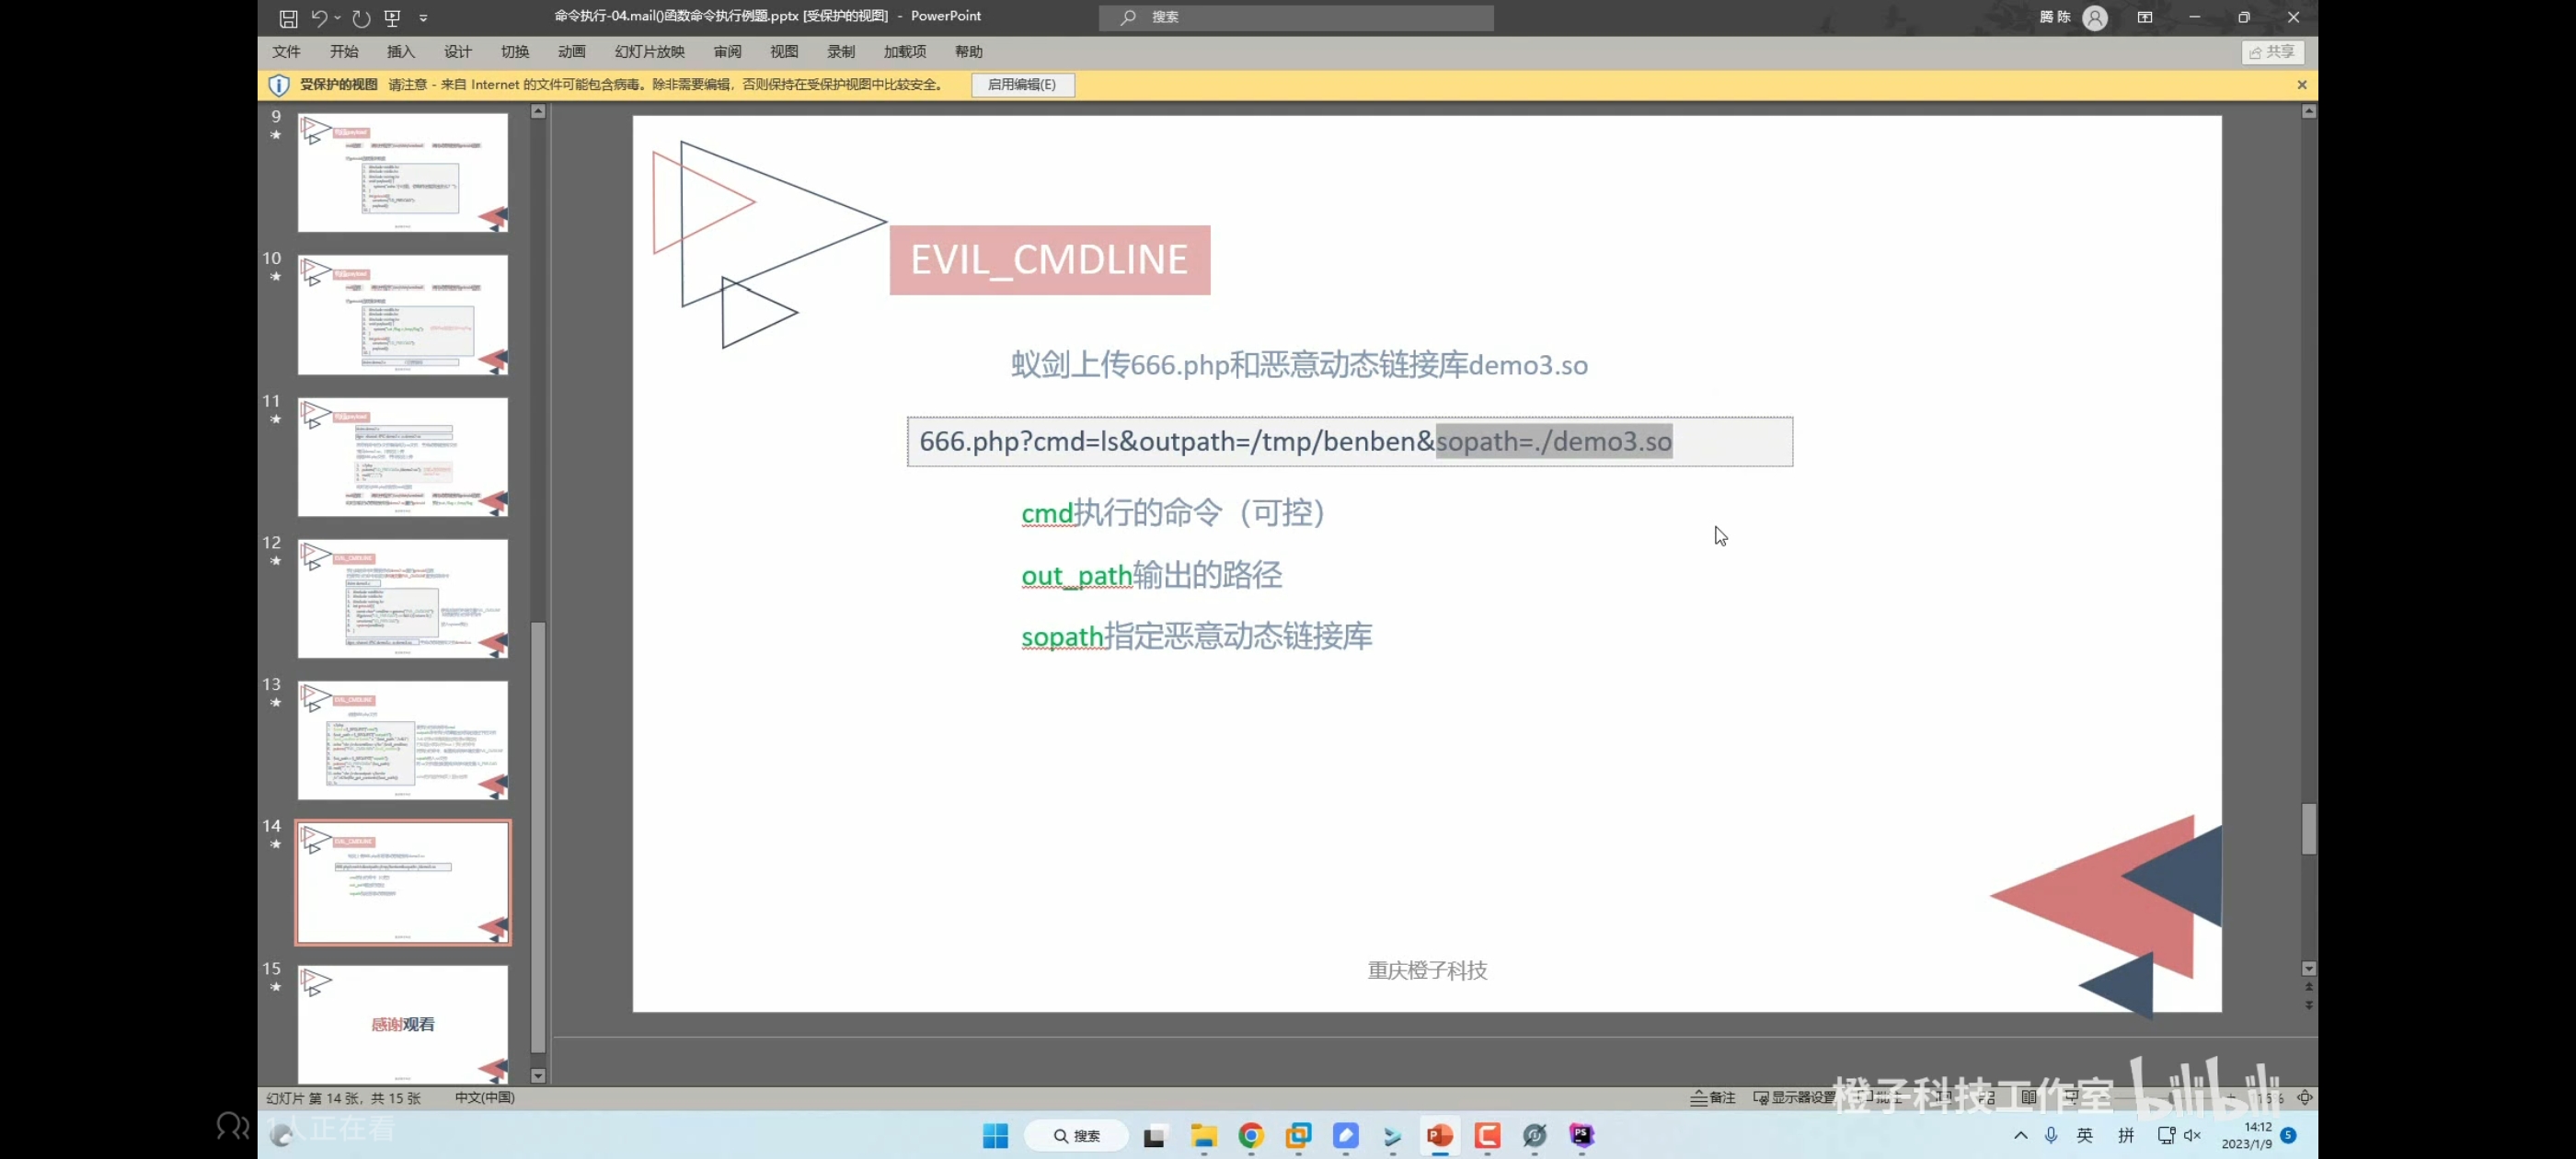
Task: Click 启用编辑(E) in the protected view bar
Action: pos(1021,85)
